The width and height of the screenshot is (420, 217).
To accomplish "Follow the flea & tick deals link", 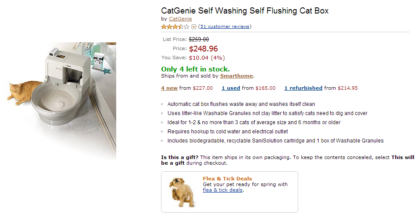I will pos(222,190).
